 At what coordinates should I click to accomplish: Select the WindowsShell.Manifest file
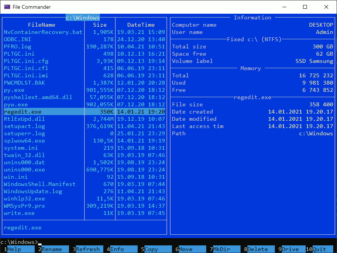click(x=40, y=184)
